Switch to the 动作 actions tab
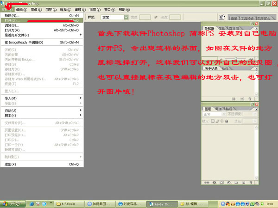Viewport: 278px width, 208px height. (x=225, y=68)
